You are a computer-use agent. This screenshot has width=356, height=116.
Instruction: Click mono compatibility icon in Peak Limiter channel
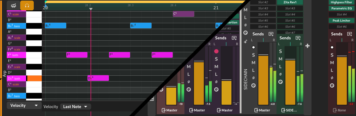click(332, 85)
